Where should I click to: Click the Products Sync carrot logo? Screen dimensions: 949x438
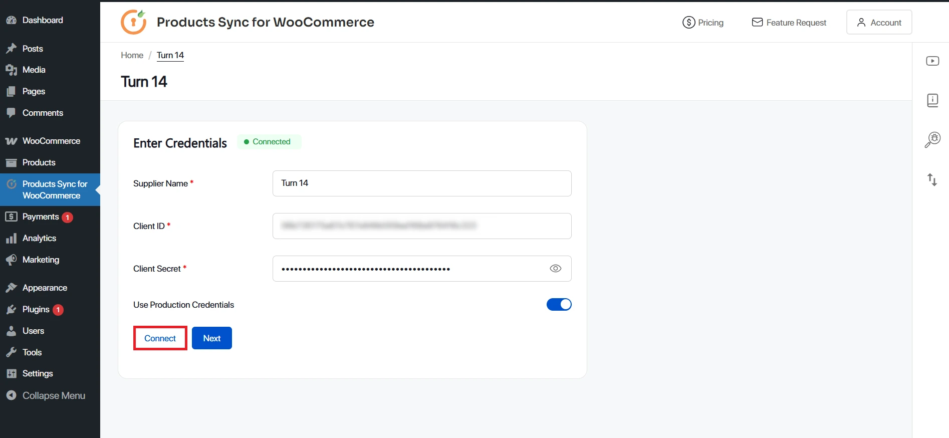[x=134, y=22]
